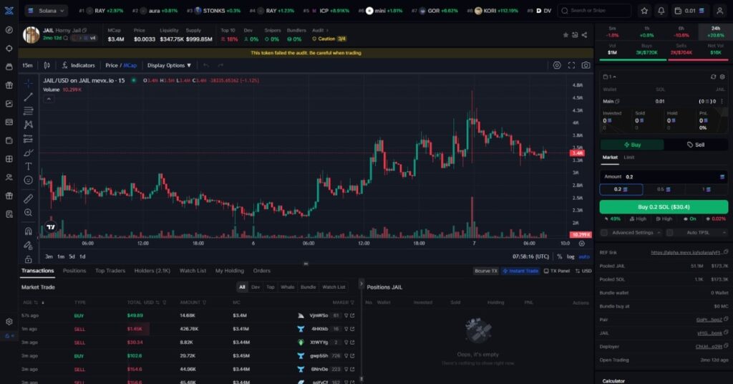The height and width of the screenshot is (384, 733).
Task: Filter trades by Whale
Action: [288, 287]
